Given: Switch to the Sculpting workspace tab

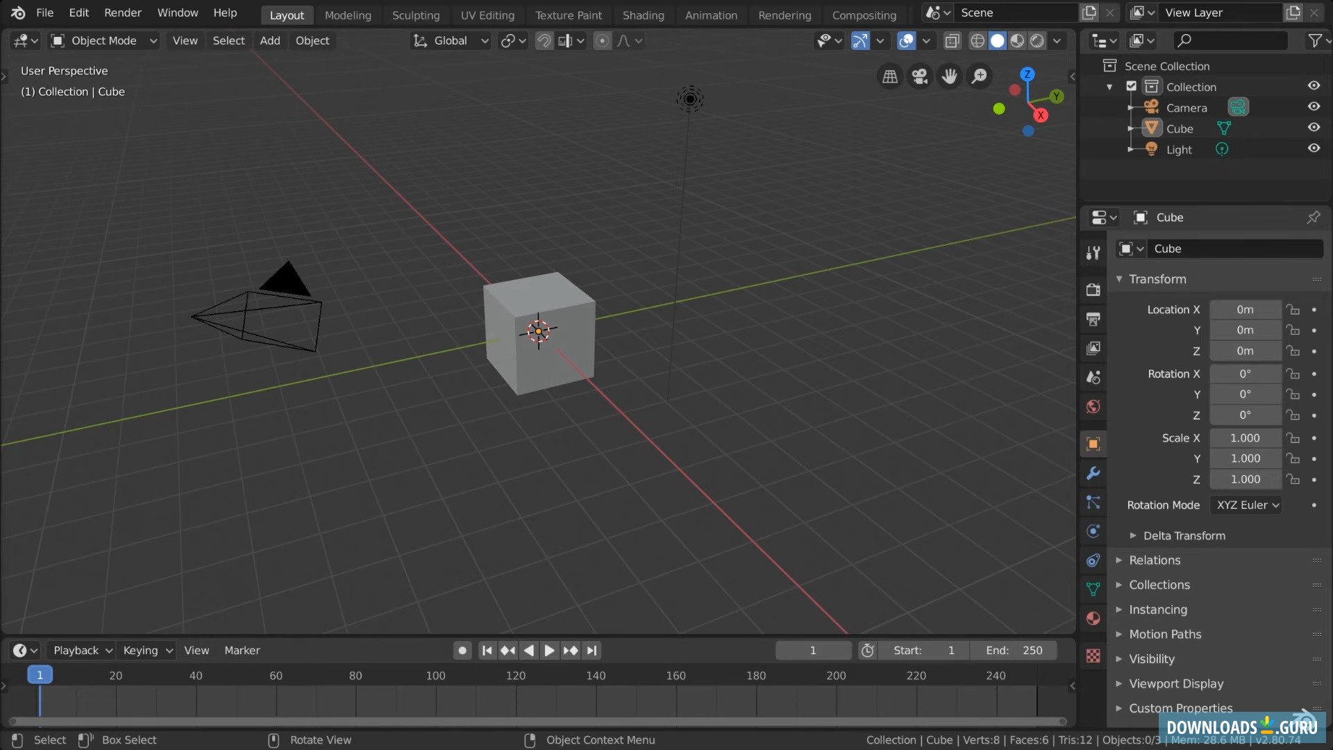Looking at the screenshot, I should tap(415, 15).
